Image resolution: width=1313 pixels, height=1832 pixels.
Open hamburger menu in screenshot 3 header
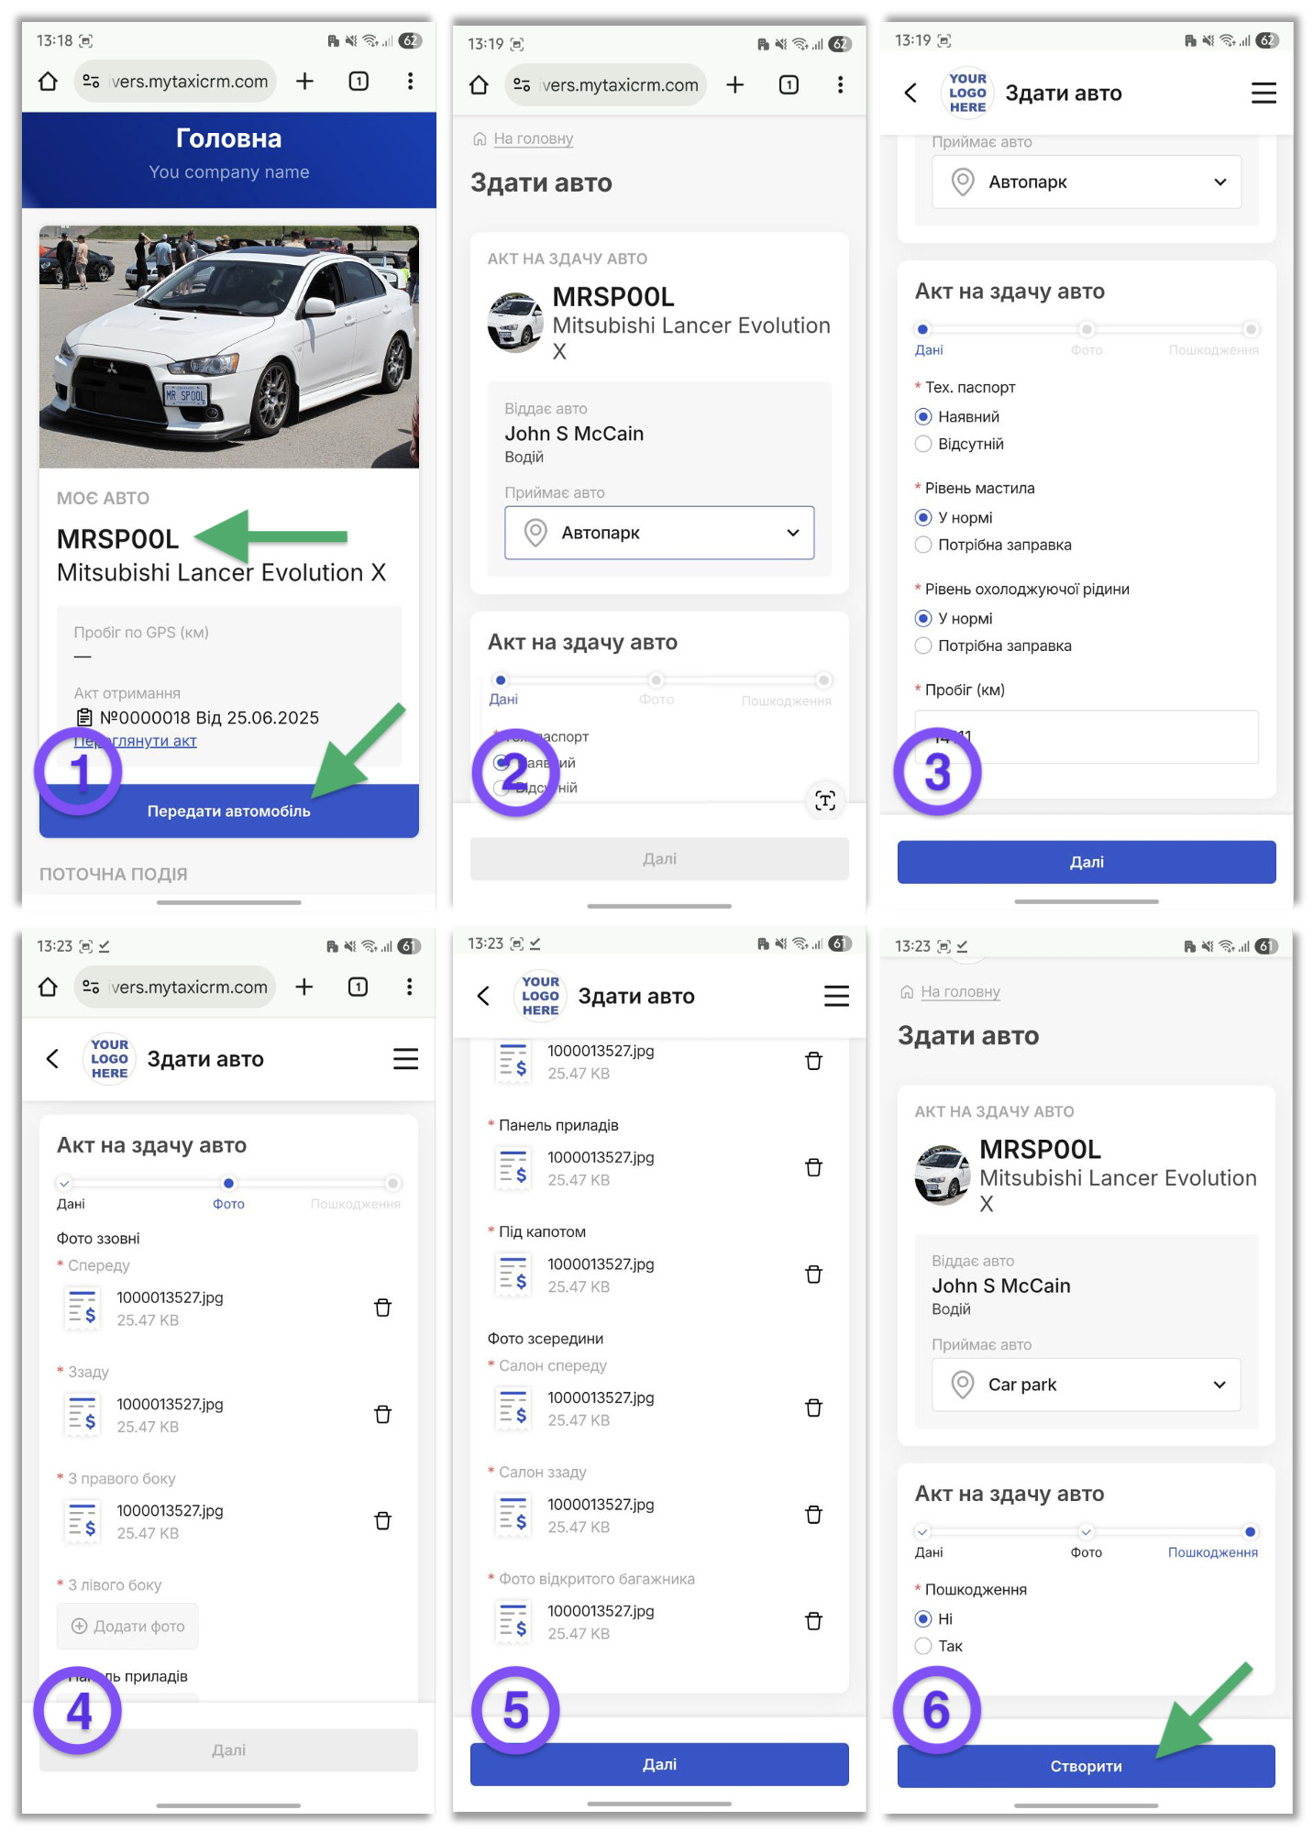point(1263,93)
